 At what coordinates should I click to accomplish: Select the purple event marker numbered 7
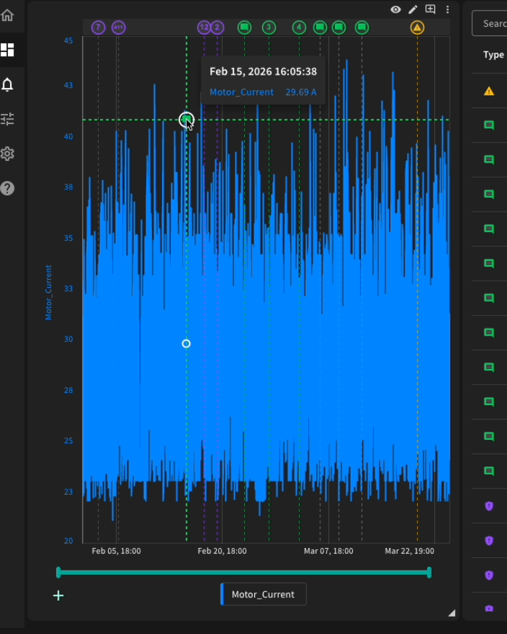click(x=98, y=27)
